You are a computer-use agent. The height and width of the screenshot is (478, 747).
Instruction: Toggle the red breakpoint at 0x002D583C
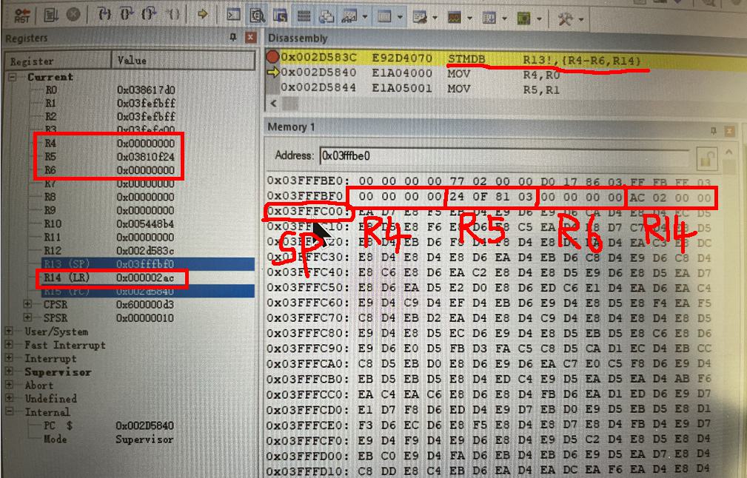pyautogui.click(x=272, y=57)
